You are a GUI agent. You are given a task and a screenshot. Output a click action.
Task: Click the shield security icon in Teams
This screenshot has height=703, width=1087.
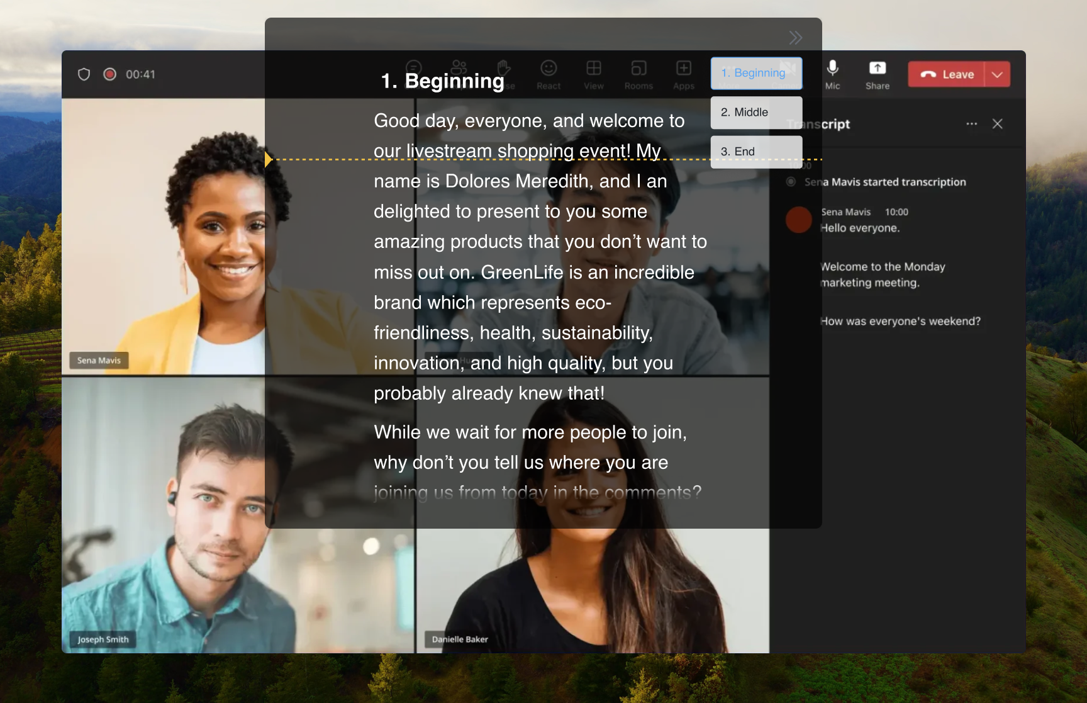coord(84,74)
